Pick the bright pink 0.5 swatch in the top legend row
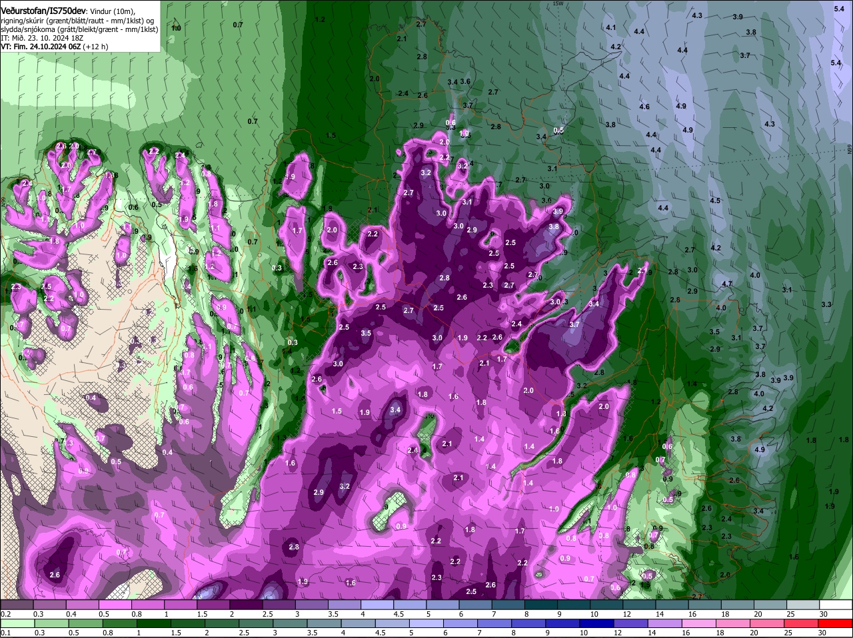853x638 pixels. (x=115, y=605)
